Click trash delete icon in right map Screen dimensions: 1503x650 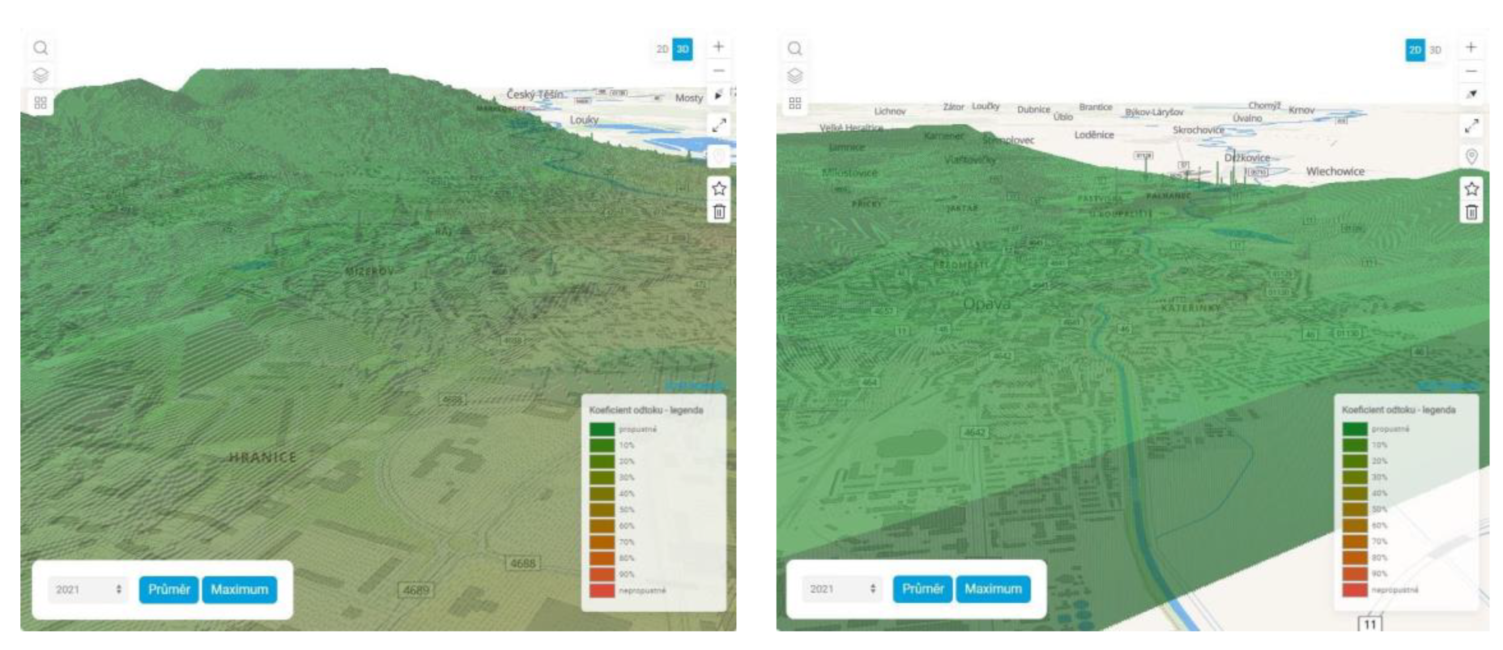(1471, 213)
